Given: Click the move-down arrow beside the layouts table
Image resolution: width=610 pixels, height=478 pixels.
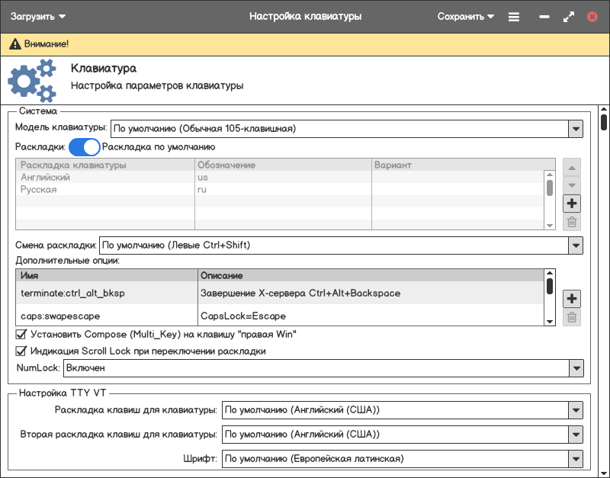Looking at the screenshot, I should tap(572, 185).
